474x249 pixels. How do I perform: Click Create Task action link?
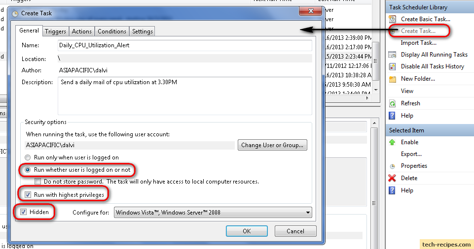418,31
